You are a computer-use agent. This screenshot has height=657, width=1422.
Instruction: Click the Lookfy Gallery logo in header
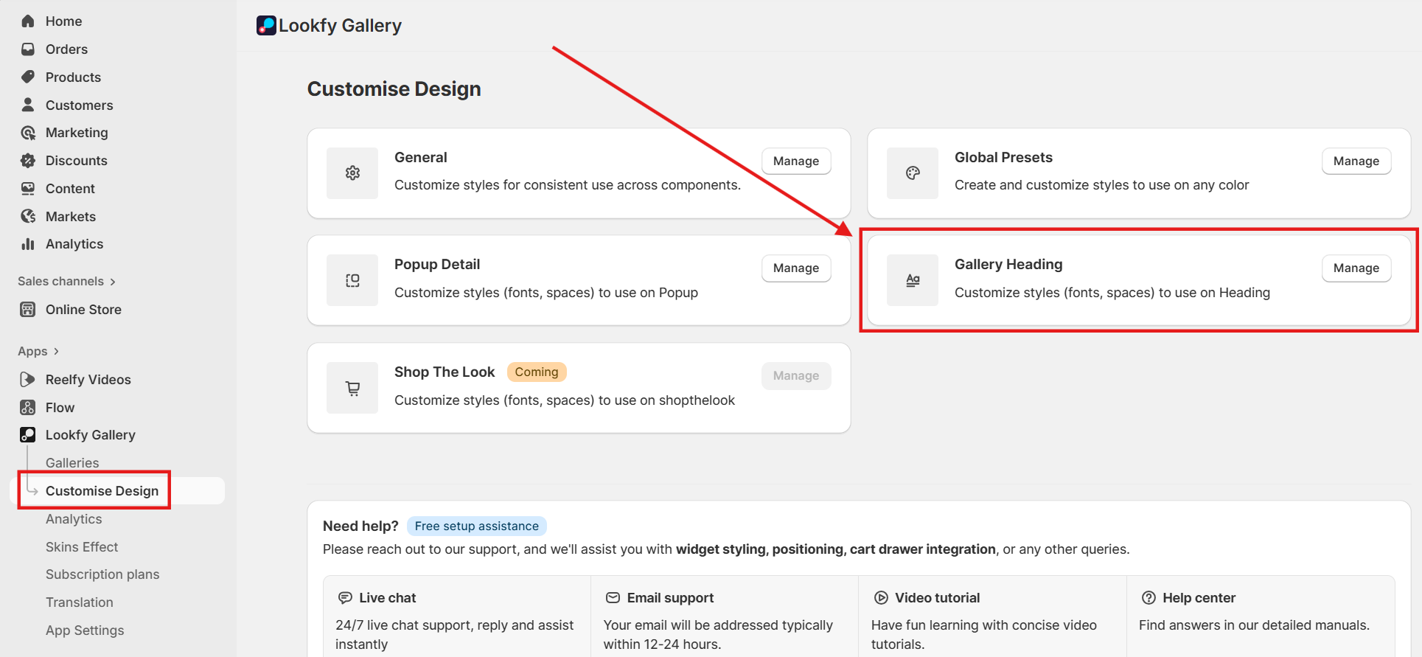point(266,26)
